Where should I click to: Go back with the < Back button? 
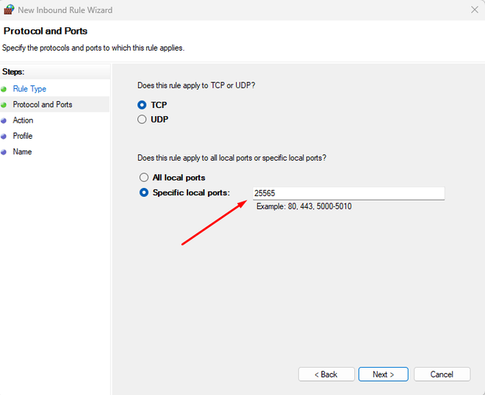pyautogui.click(x=326, y=374)
